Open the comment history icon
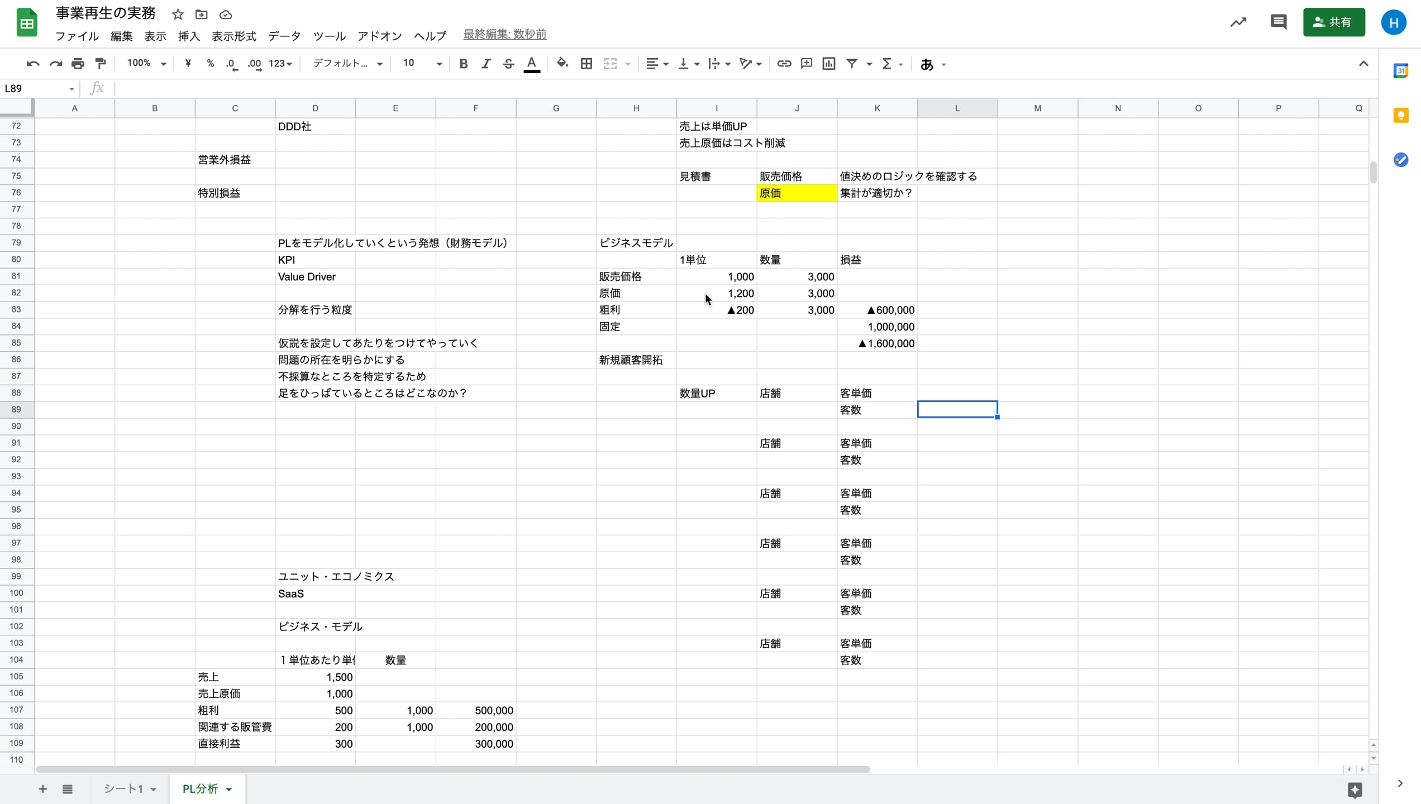 pyautogui.click(x=1278, y=22)
